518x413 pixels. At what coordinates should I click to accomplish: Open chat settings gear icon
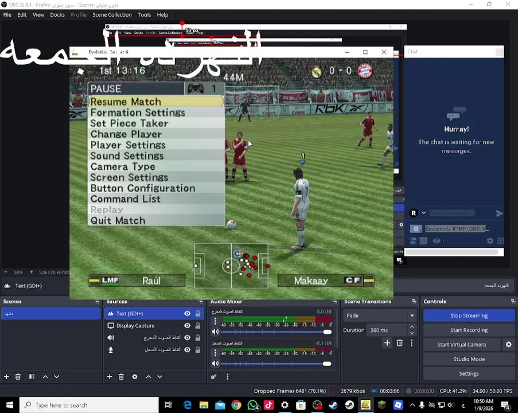click(x=490, y=241)
